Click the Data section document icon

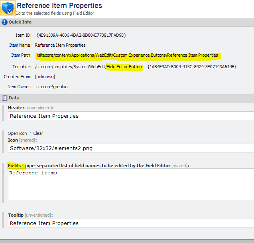[4, 98]
